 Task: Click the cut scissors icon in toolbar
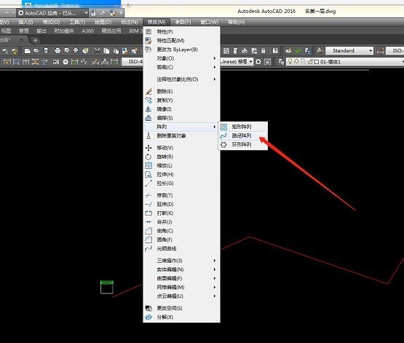pos(97,51)
